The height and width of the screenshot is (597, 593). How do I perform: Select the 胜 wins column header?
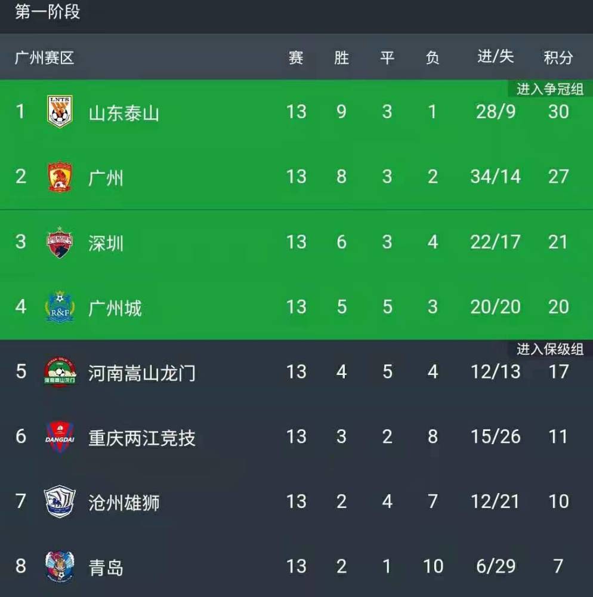tap(341, 58)
